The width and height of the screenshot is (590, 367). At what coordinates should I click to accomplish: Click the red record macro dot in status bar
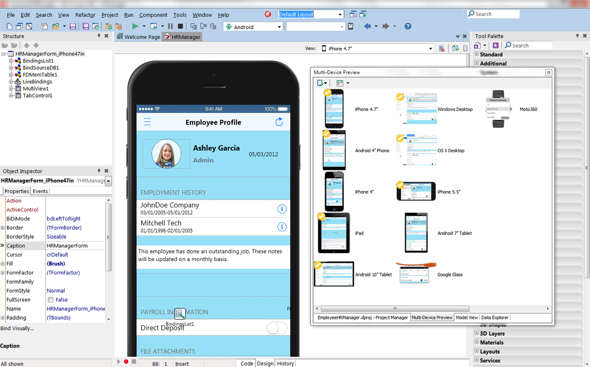click(126, 362)
